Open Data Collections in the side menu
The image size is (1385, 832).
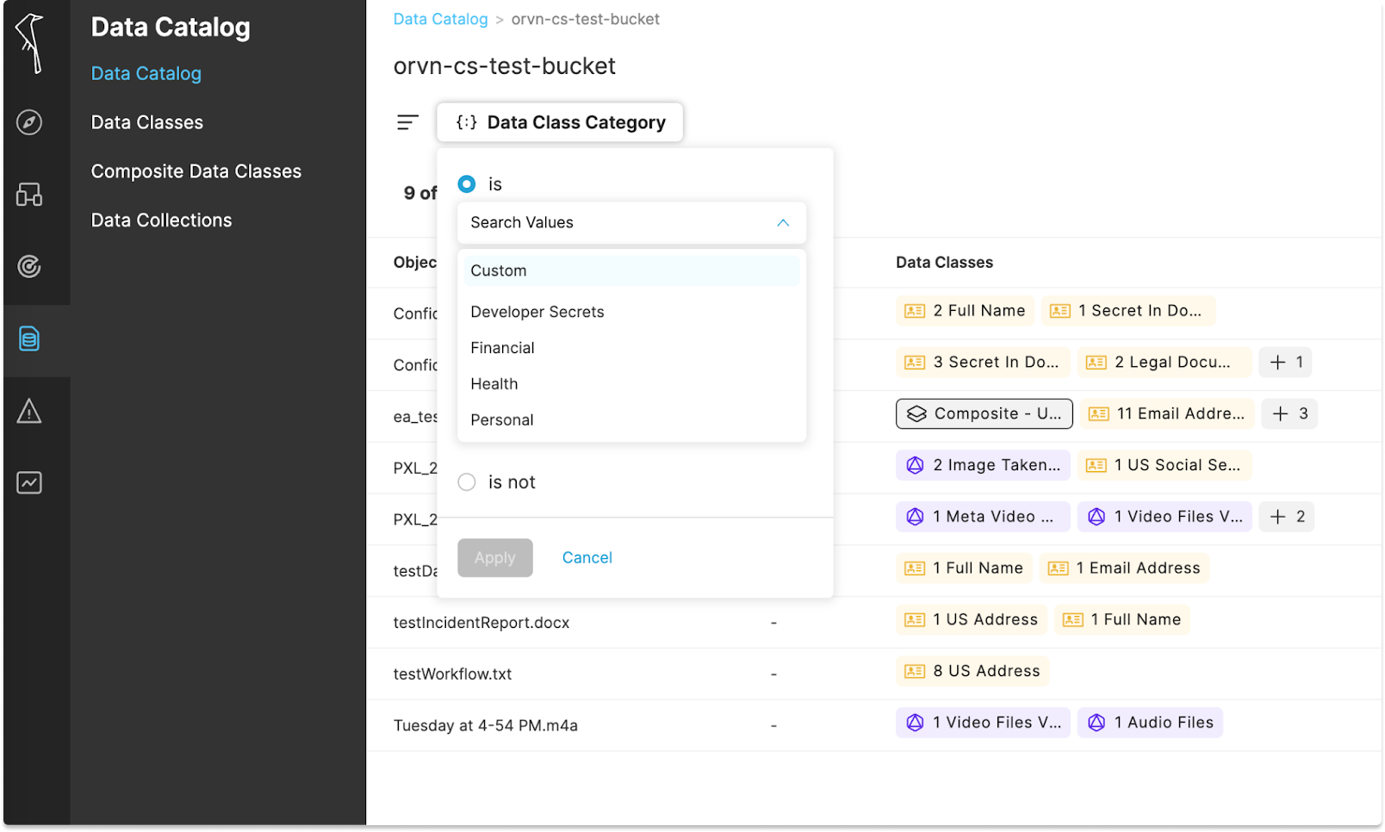[x=162, y=220]
